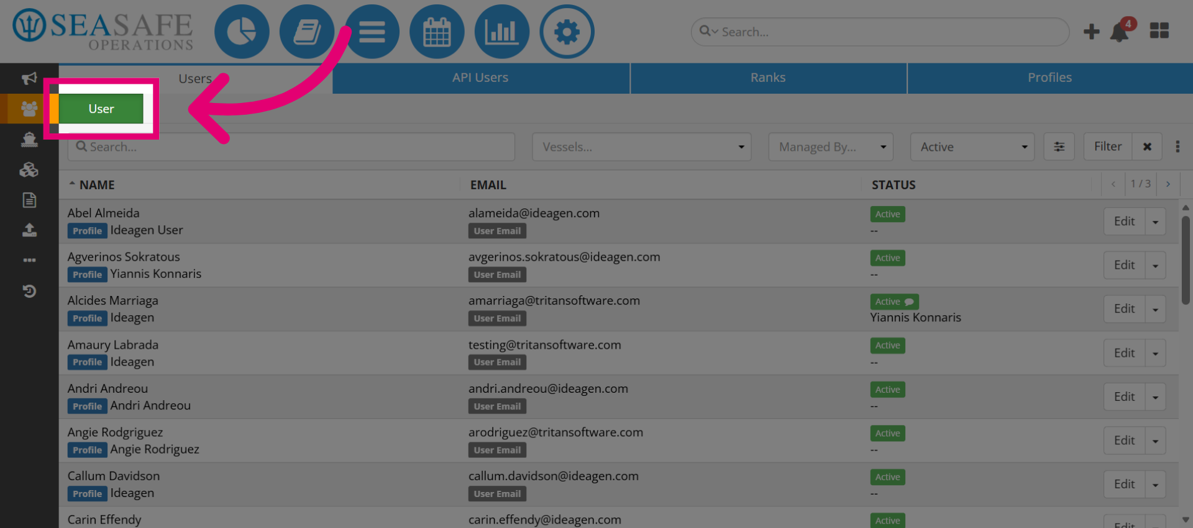This screenshot has width=1193, height=528.
Task: Expand Edit dropdown arrow for Angie Rodgriguez
Action: 1155,441
